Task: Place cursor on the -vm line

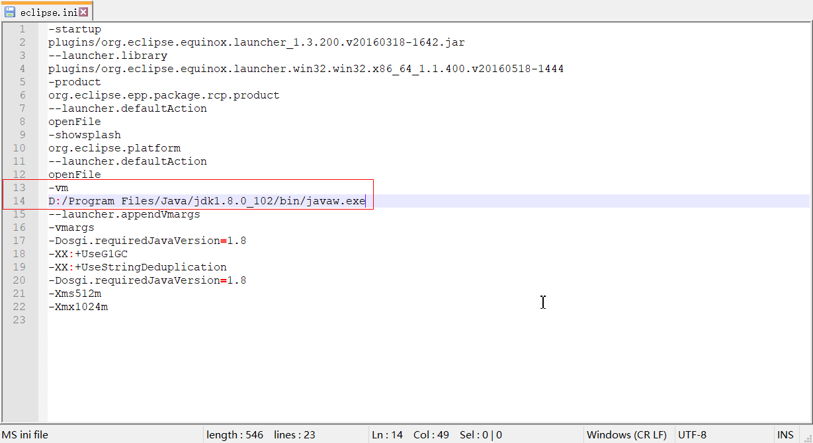Action: tap(58, 188)
